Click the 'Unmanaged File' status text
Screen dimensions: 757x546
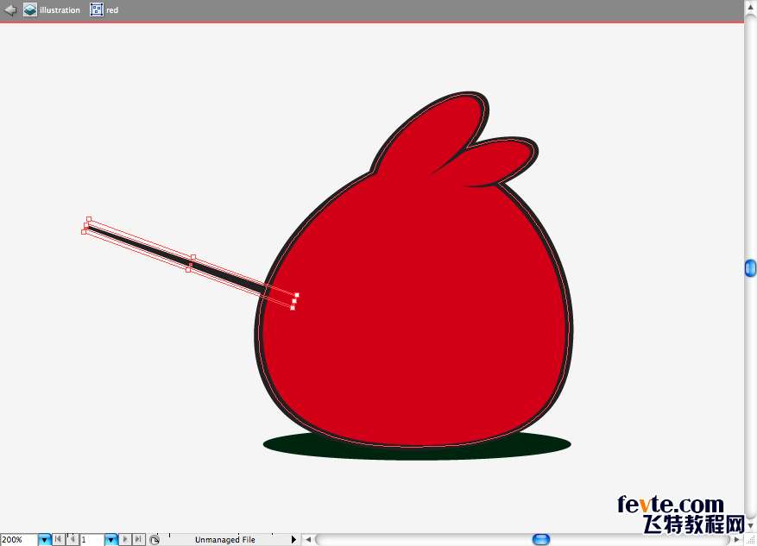224,540
